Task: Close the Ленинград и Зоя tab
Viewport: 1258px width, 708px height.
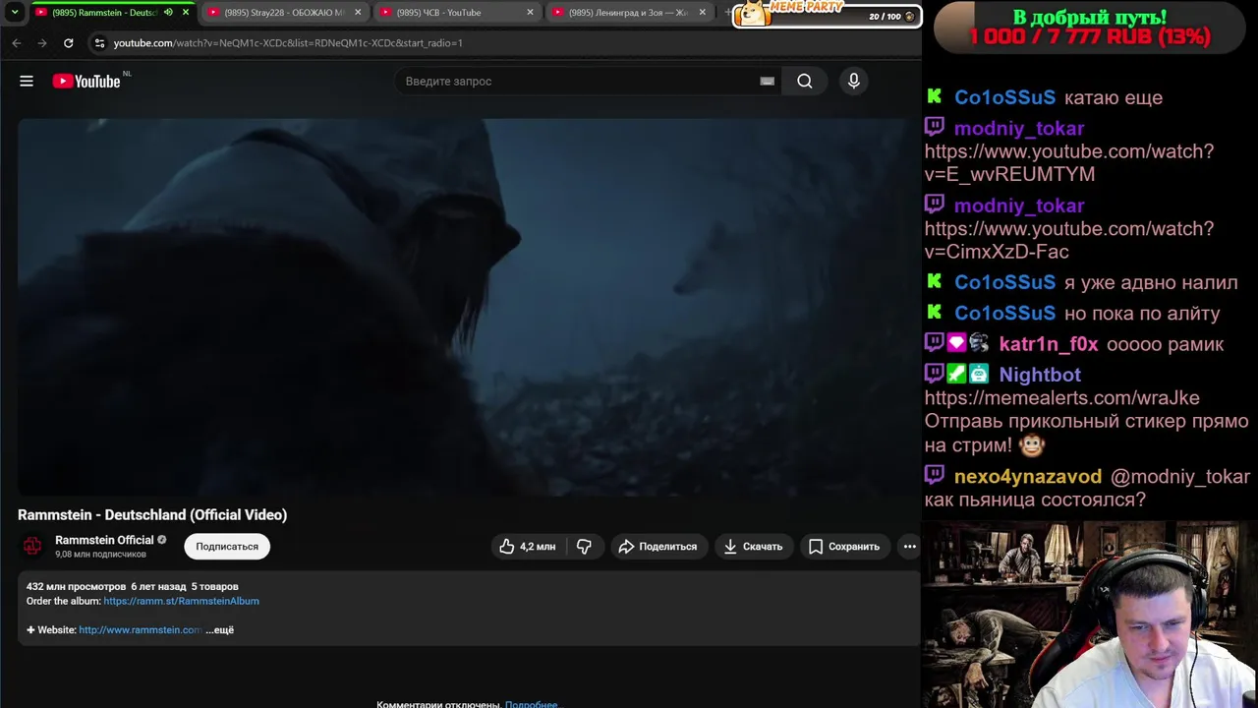Action: click(702, 13)
